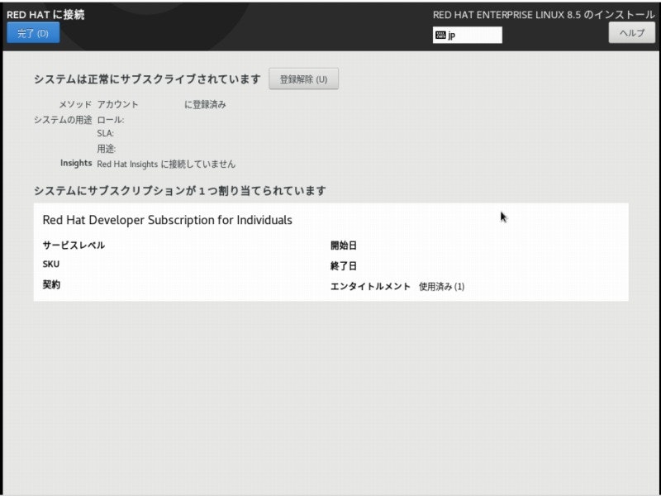Select the Red Hat Developer Subscription for Individuals title
This screenshot has width=661, height=496.
pyautogui.click(x=168, y=220)
